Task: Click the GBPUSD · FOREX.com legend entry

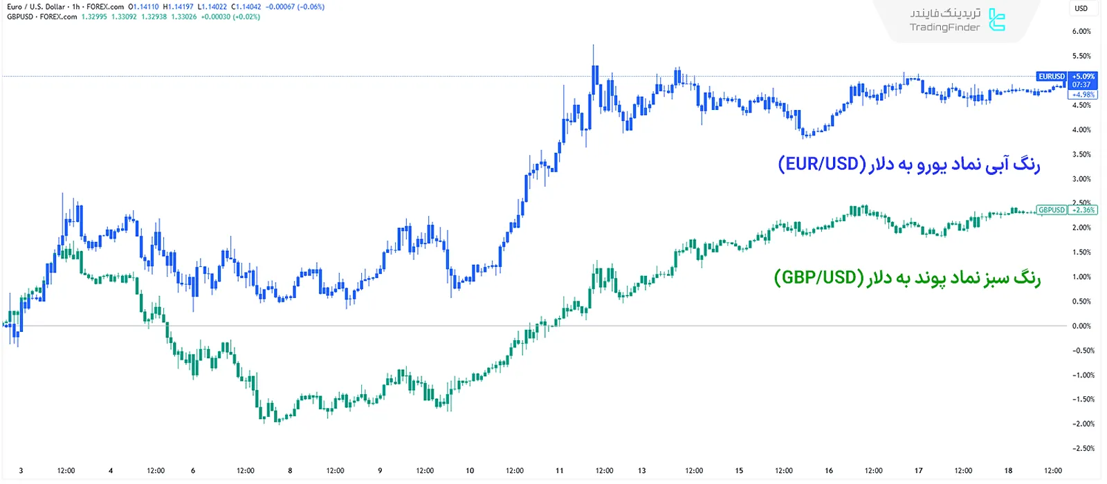Action: pyautogui.click(x=42, y=17)
